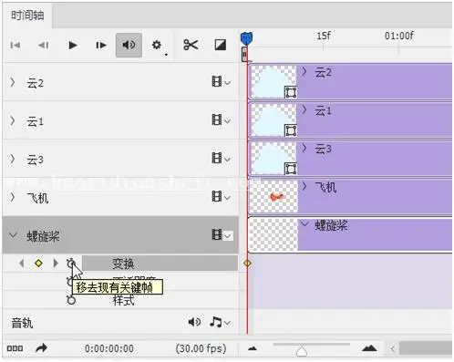Select 飞机 clip thumbnail in timeline
The image size is (454, 362).
[x=273, y=197]
